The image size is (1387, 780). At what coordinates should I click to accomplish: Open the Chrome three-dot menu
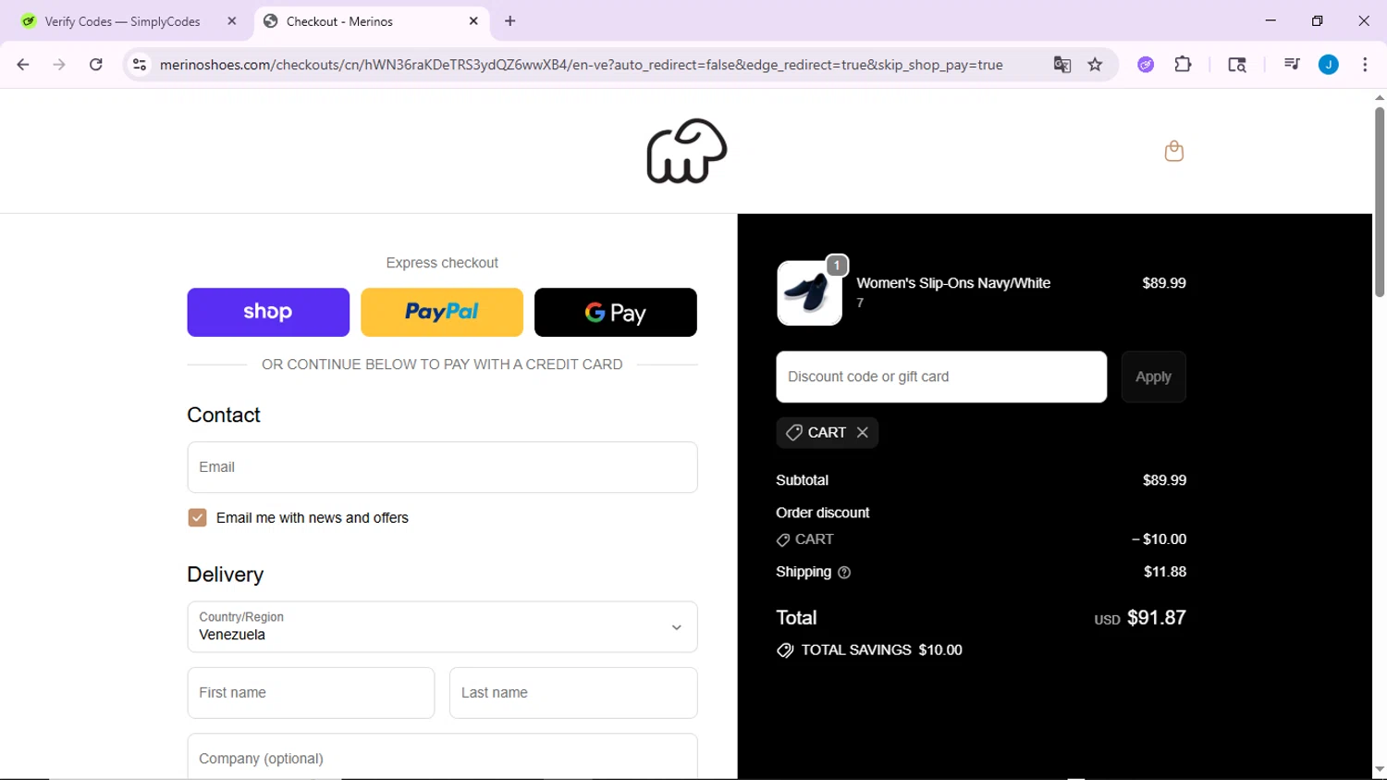pos(1365,65)
